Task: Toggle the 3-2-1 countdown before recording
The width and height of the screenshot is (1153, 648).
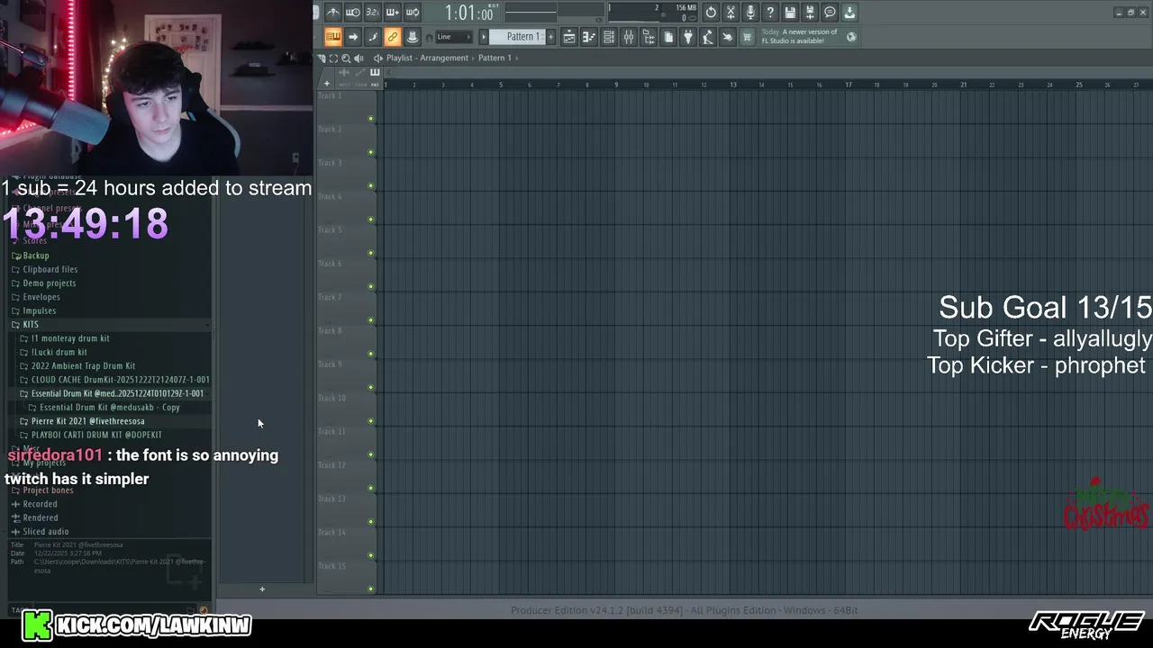Action: tap(373, 13)
